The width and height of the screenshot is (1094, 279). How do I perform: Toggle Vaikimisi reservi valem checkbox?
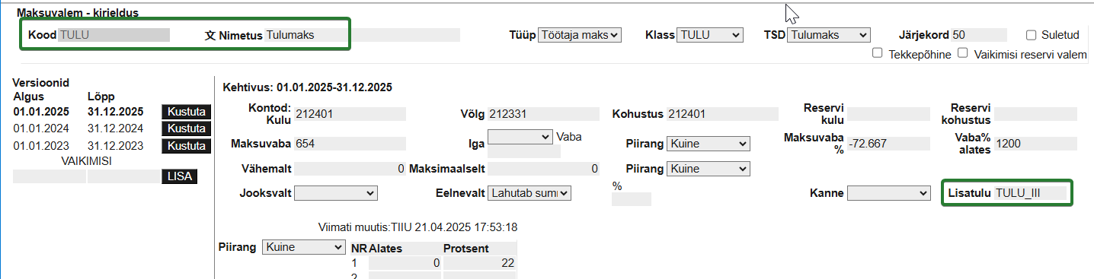(963, 53)
